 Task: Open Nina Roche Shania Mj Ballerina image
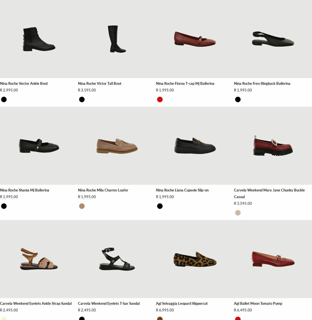coord(39,146)
